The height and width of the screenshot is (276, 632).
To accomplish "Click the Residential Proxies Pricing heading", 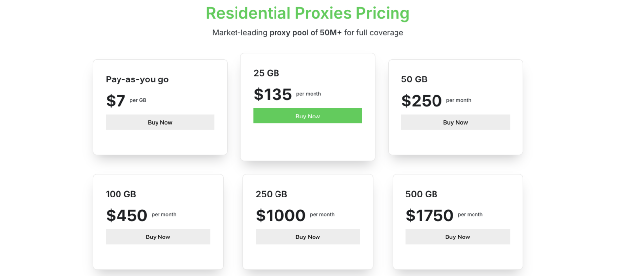I will pyautogui.click(x=308, y=13).
